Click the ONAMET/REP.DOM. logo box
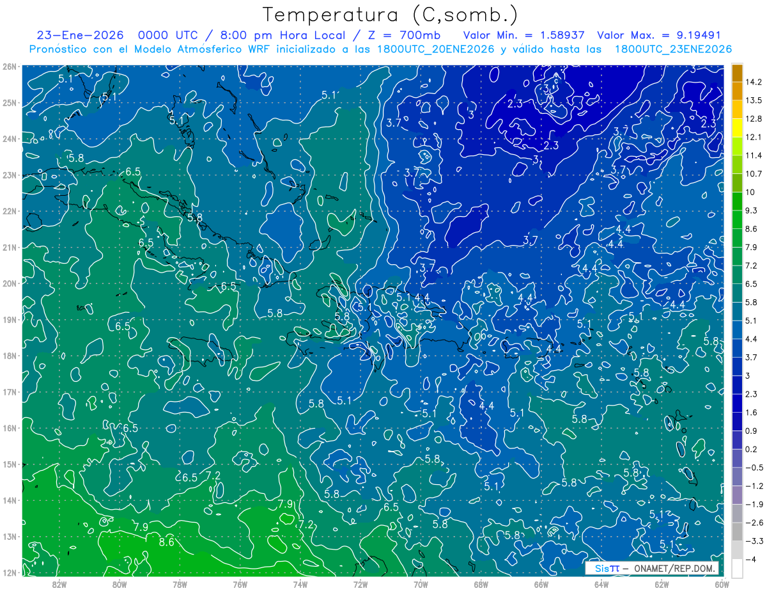This screenshot has height=593, width=767. (652, 568)
